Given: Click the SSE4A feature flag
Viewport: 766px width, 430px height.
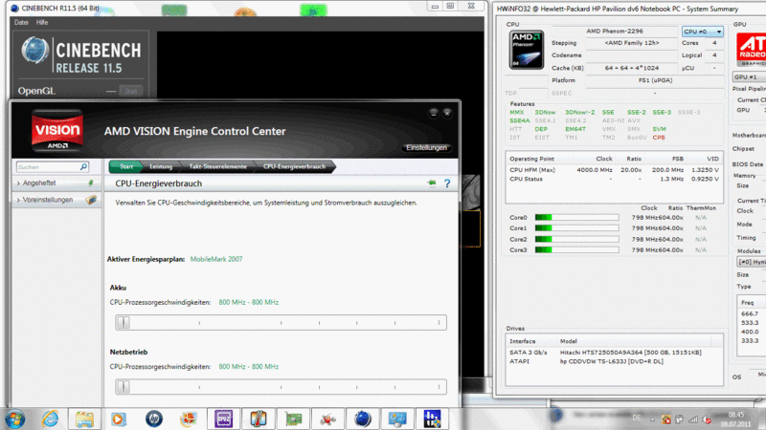Looking at the screenshot, I should 519,120.
